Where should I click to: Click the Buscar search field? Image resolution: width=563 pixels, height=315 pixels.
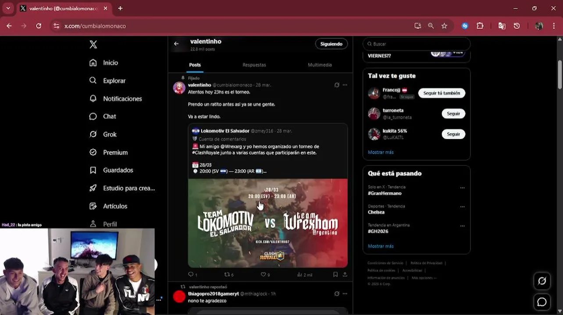click(417, 44)
